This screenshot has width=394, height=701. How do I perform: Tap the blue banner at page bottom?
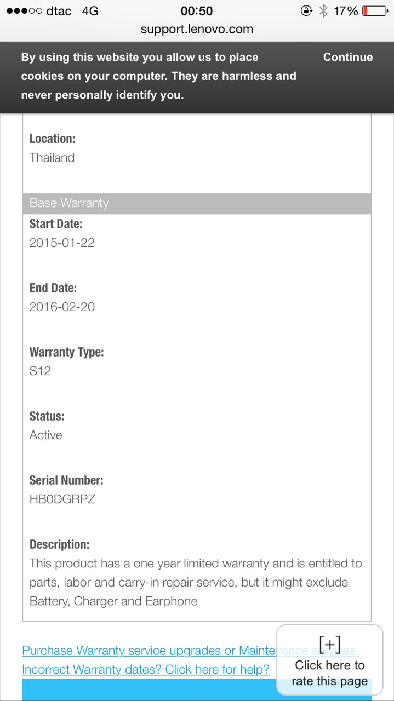[x=148, y=690]
